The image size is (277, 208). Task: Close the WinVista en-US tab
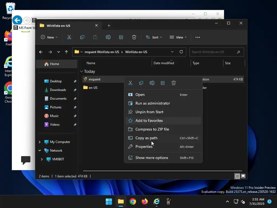pyautogui.click(x=97, y=25)
